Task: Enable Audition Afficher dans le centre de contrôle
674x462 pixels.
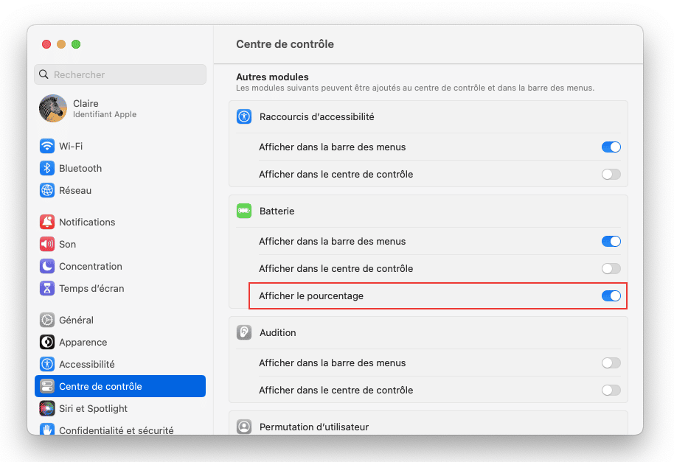Action: point(611,390)
